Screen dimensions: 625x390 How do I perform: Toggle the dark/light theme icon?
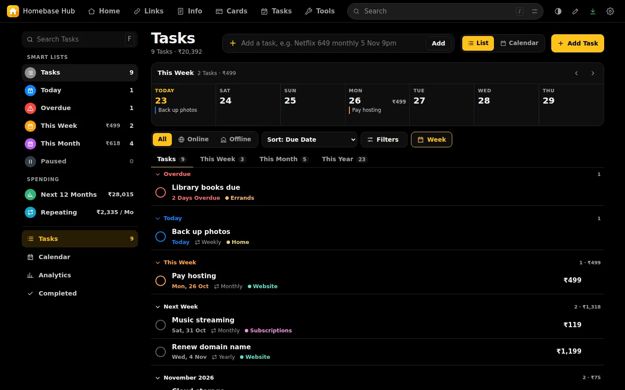tap(558, 11)
